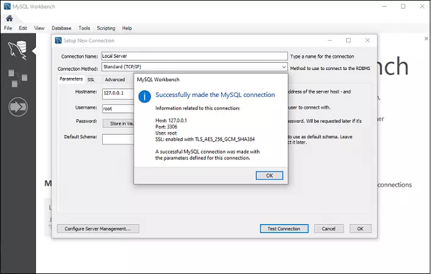Open the Migration arrow sidebar icon
The width and height of the screenshot is (431, 274).
coord(18,107)
